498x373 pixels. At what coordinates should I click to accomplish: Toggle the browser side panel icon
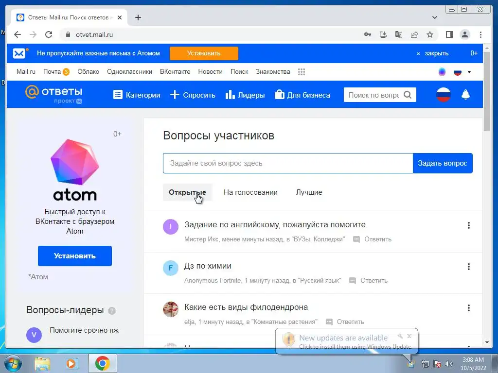tap(449, 34)
